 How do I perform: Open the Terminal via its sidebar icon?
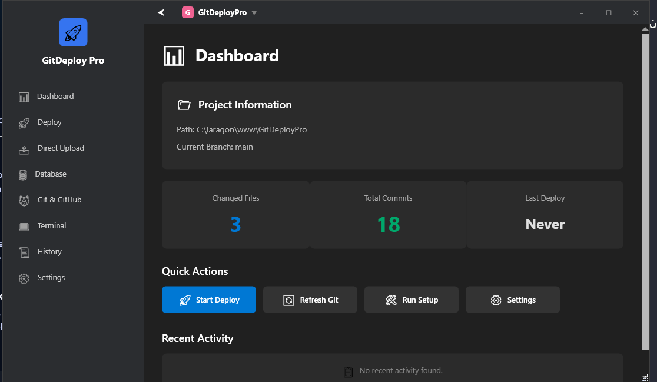pos(24,225)
